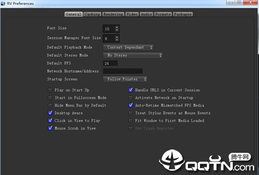The width and height of the screenshot is (259, 175).
Task: Enable Play on Start Up
Action: (x=50, y=90)
